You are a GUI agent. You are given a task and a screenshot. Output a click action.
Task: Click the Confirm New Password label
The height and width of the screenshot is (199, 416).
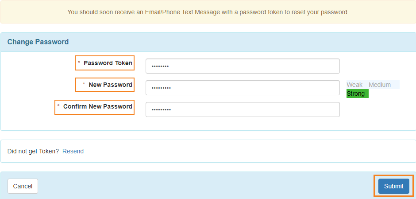(x=98, y=106)
